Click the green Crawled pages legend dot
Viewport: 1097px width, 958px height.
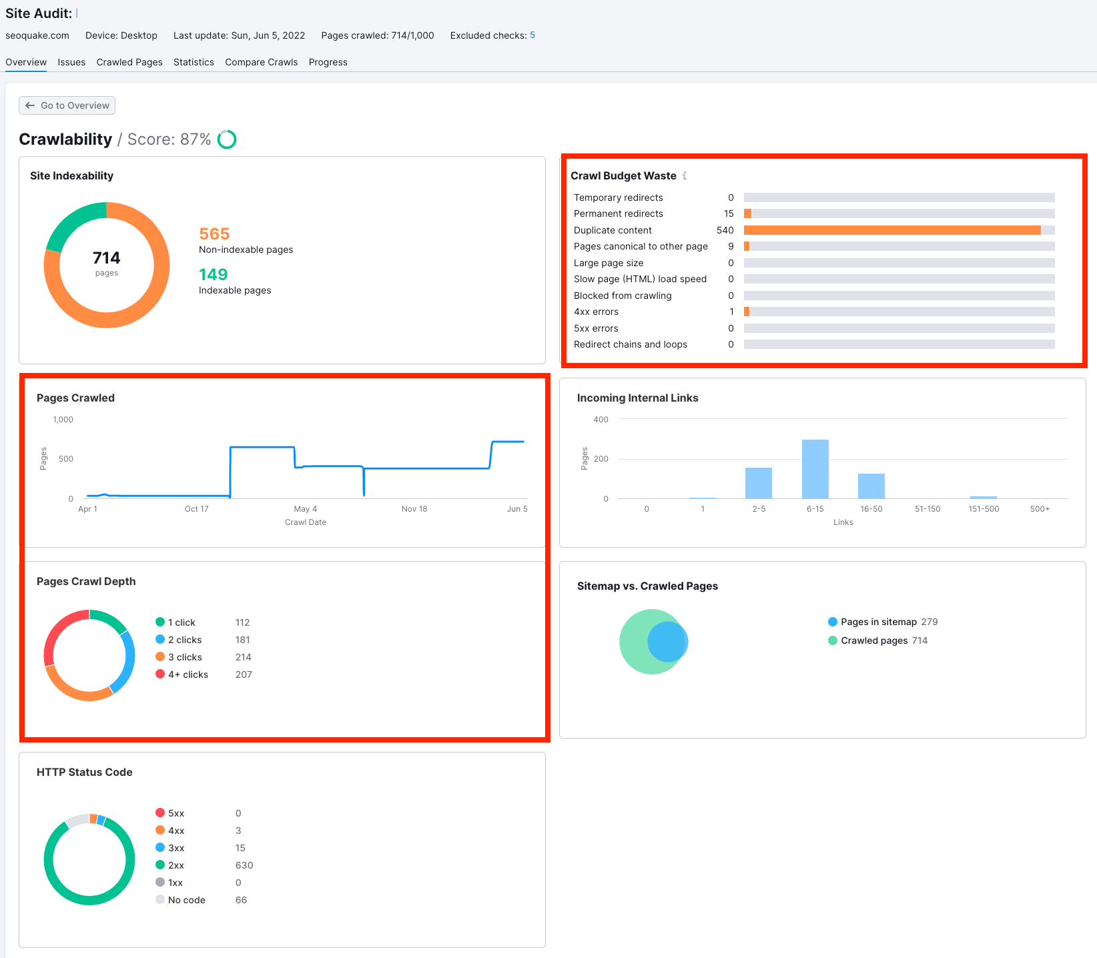[x=832, y=640]
